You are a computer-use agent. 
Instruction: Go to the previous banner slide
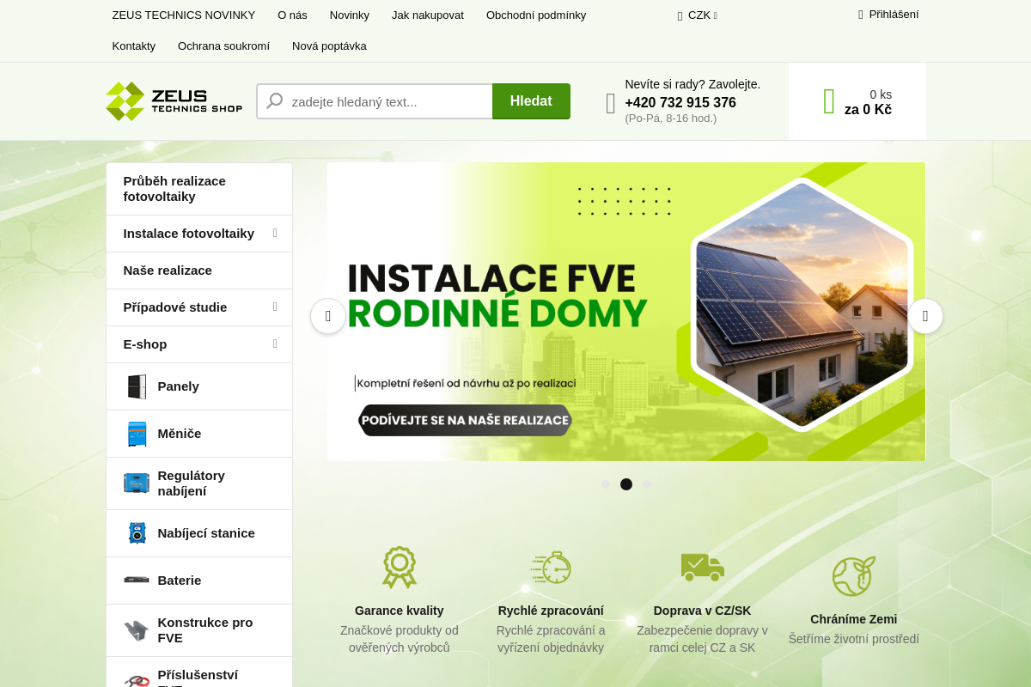click(x=328, y=316)
